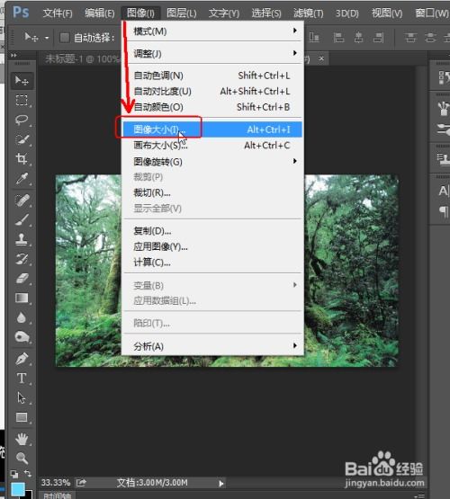Select the Path Selection tool
This screenshot has height=499, width=450.
click(x=22, y=397)
